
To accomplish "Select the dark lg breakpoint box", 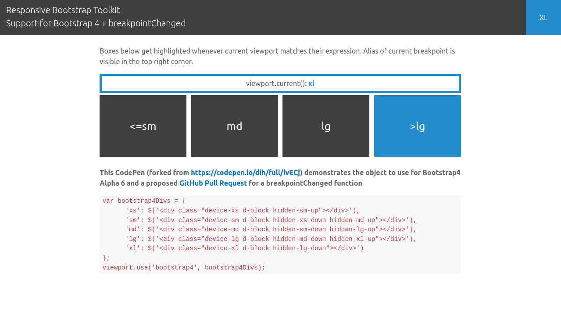I will (325, 126).
